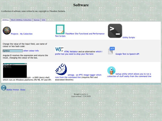Viewport: 162px width, 121px height.
Task: Open the HTML Validator link
Action: click(71, 52)
